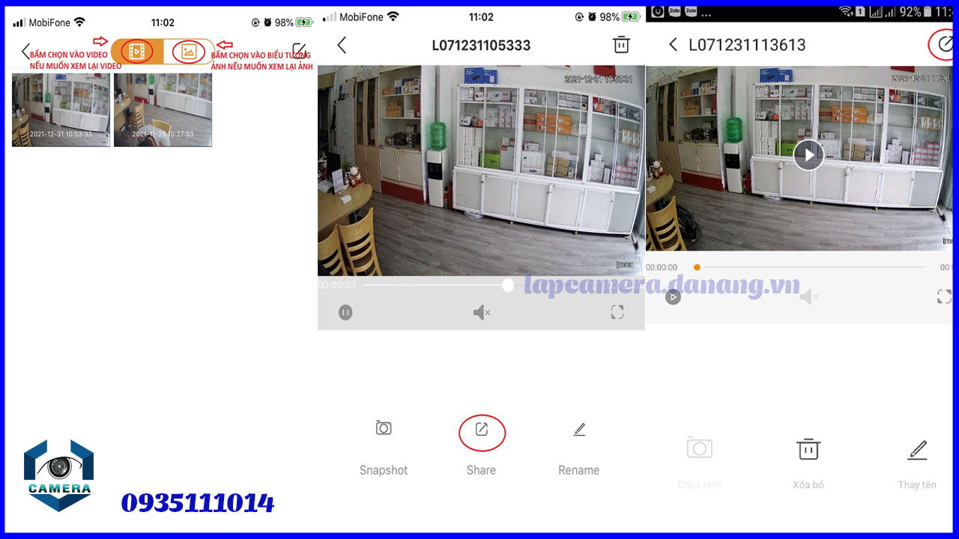Tap the MobiFone Wi-Fi status icon

[x=81, y=22]
